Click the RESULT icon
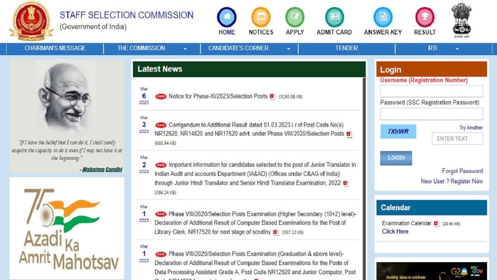Screen dimensions: 497x280 (x=425, y=17)
